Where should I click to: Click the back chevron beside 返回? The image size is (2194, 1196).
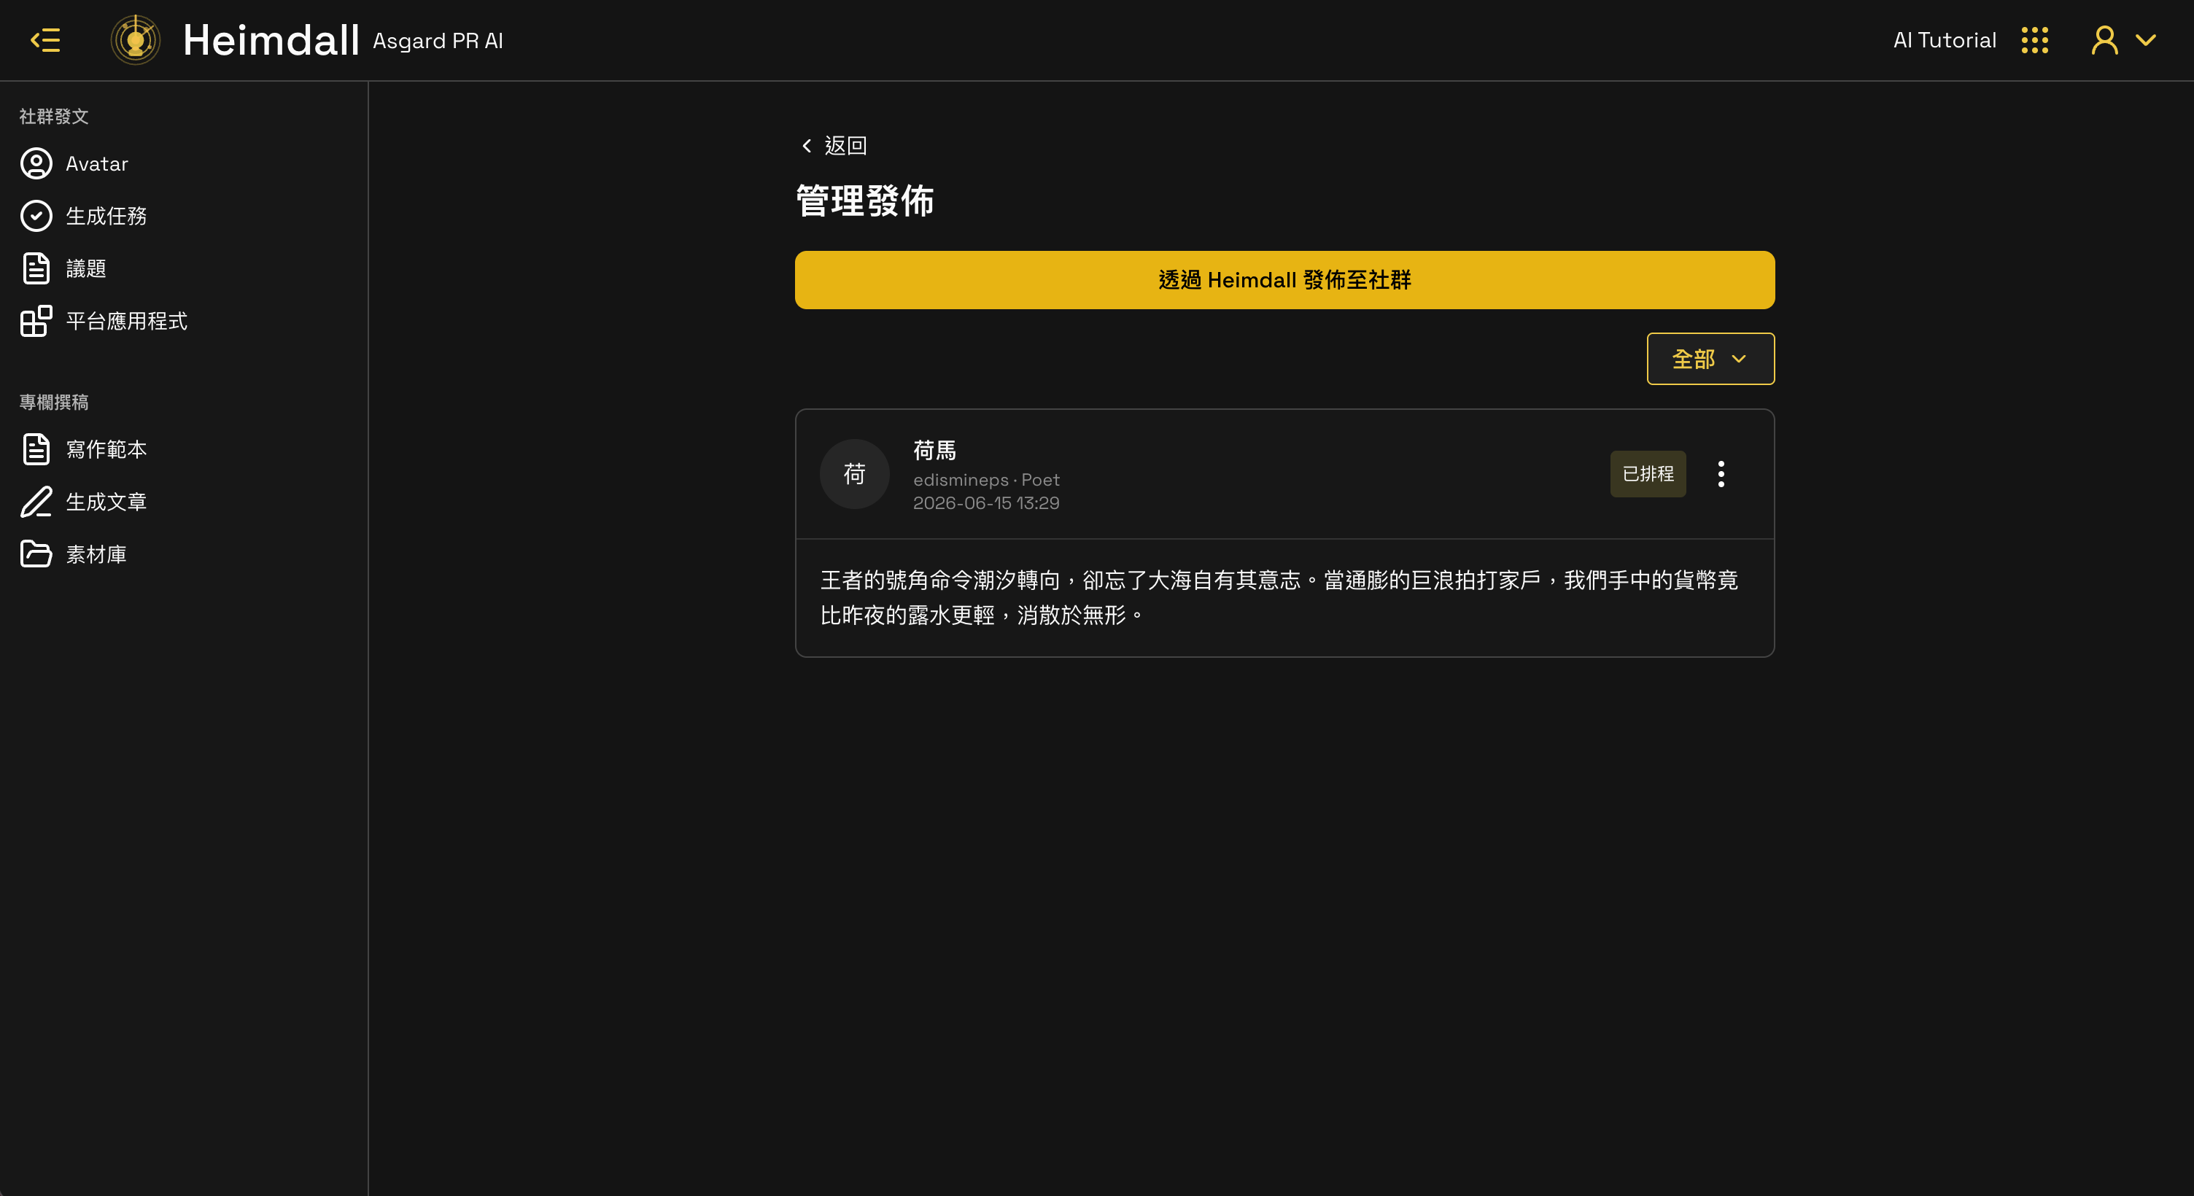click(x=807, y=146)
